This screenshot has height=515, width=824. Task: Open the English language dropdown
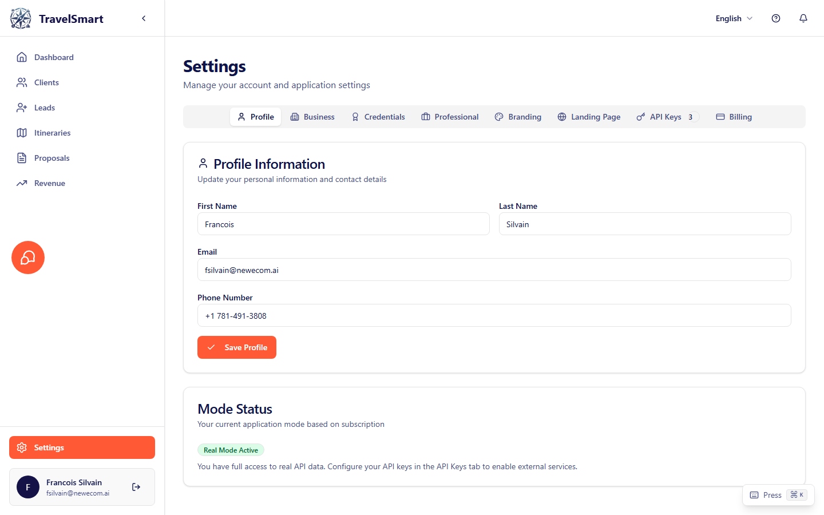pos(734,18)
